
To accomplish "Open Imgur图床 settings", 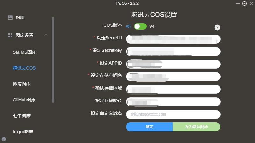I will (23, 132).
